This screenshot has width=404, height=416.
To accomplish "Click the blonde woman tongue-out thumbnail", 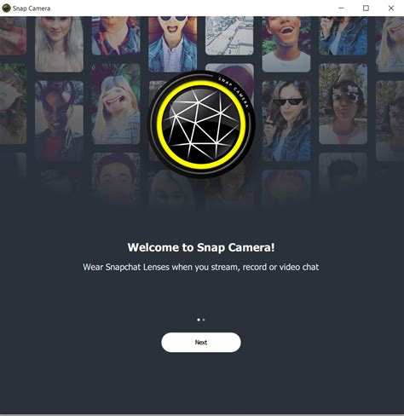I will coord(116,104).
